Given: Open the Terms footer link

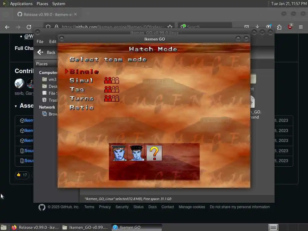Looking at the screenshot, I should point(89,207).
